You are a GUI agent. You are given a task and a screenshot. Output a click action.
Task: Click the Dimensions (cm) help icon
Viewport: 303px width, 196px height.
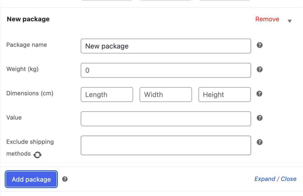point(260,94)
